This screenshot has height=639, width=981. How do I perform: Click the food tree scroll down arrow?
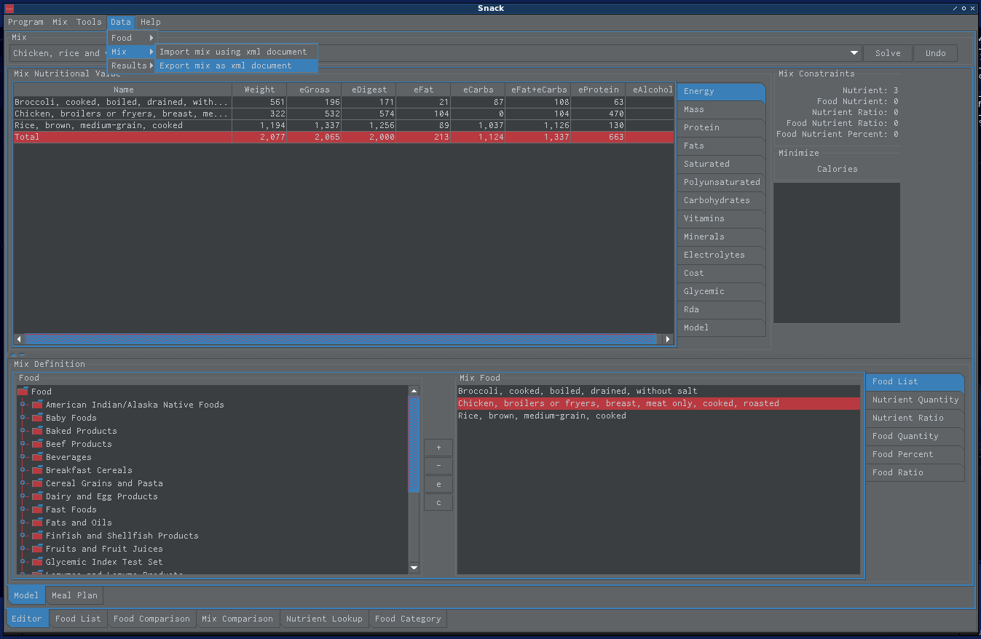414,568
